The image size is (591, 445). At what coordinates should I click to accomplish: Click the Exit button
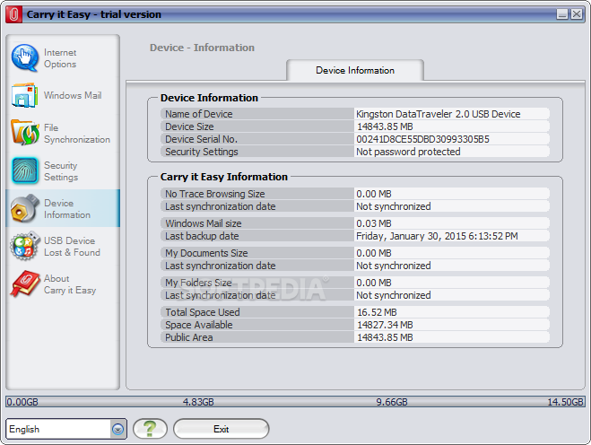(222, 429)
